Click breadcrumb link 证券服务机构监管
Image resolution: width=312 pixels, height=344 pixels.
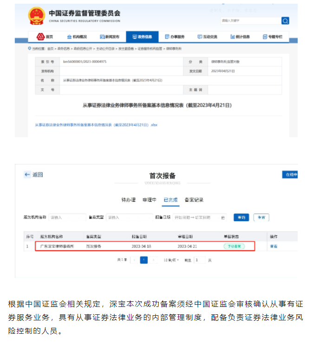(x=150, y=49)
